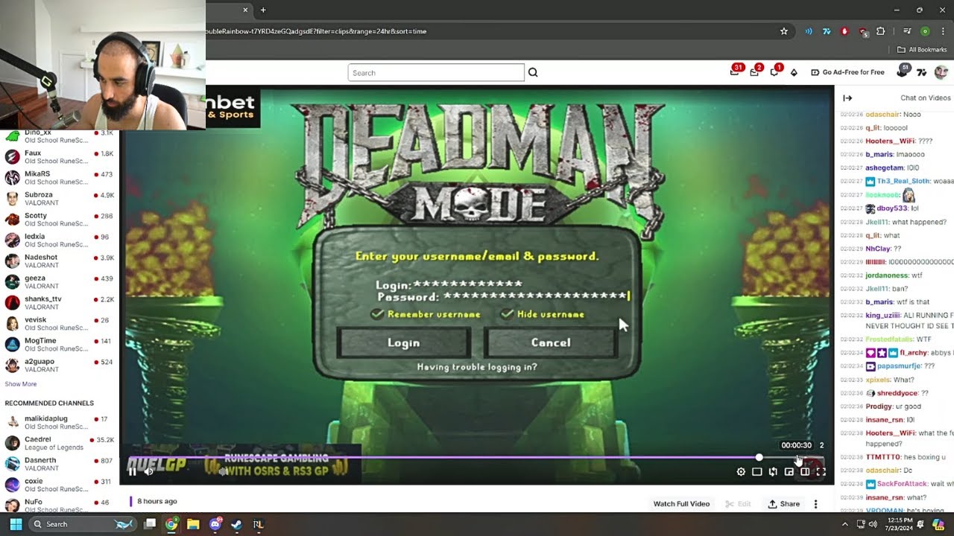Open MikaRS channel in sidebar
The height and width of the screenshot is (536, 954).
pos(60,178)
